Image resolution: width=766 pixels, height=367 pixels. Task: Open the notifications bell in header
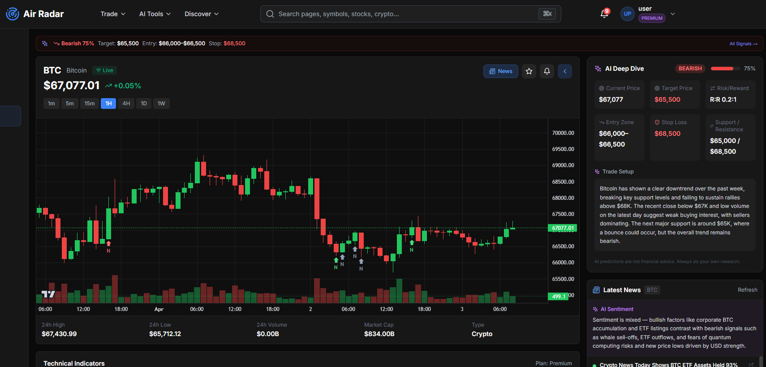(x=604, y=14)
